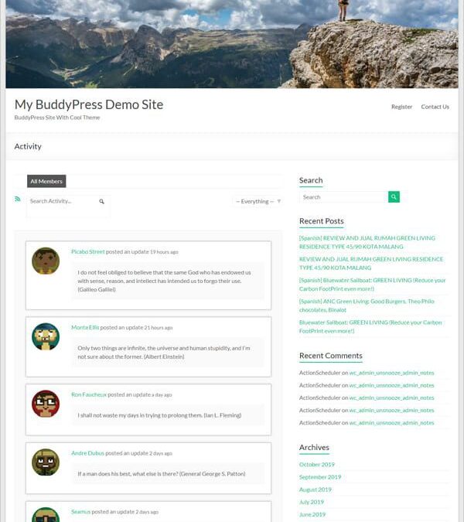Select the All Members tab

pyautogui.click(x=46, y=181)
